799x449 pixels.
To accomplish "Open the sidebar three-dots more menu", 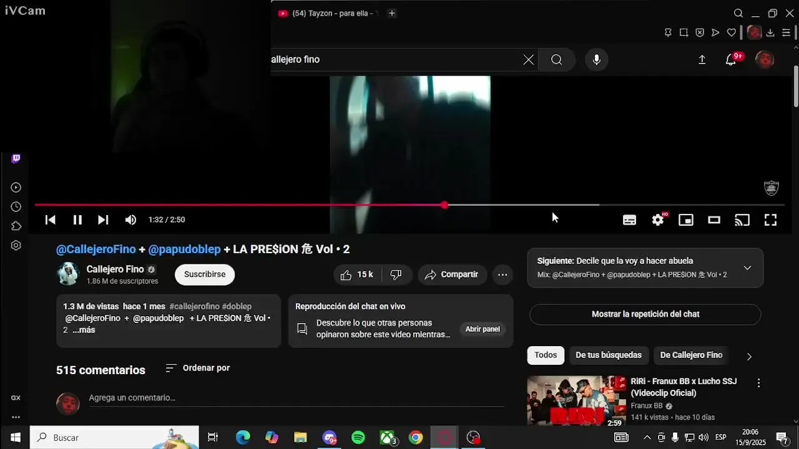I will click(x=16, y=417).
